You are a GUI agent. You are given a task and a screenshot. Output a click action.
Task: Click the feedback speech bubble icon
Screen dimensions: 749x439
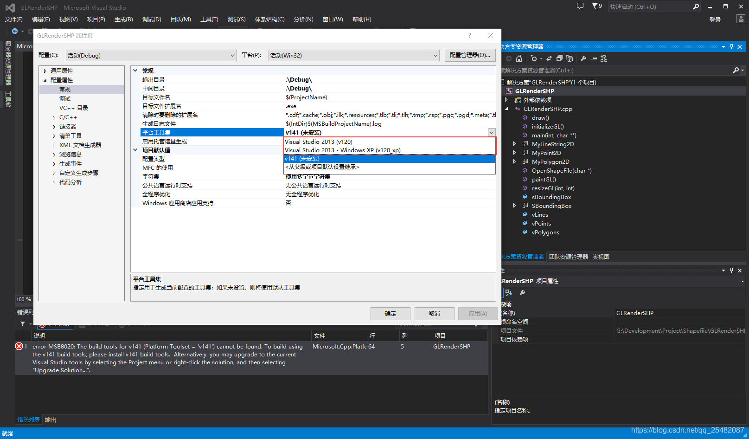tap(580, 6)
